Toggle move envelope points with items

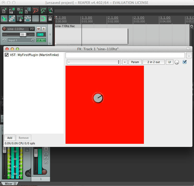pyautogui.click(x=27, y=18)
